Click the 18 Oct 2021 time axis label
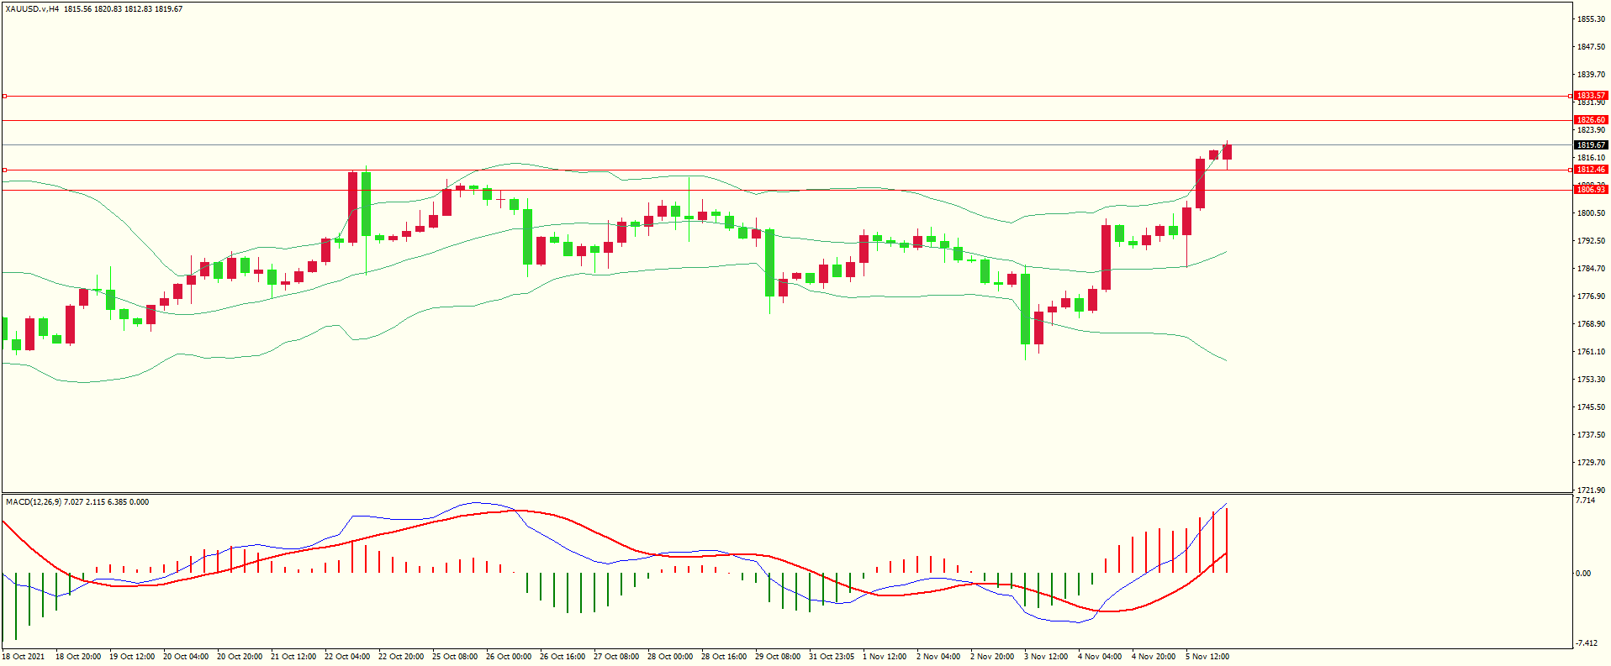The width and height of the screenshot is (1611, 666). [x=24, y=657]
